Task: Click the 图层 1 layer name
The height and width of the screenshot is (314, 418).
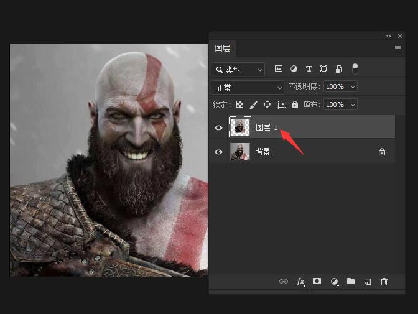Action: click(267, 127)
